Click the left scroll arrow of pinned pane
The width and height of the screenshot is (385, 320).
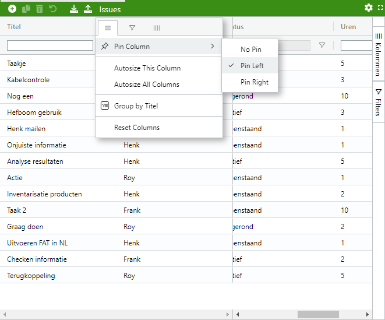tap(5, 314)
